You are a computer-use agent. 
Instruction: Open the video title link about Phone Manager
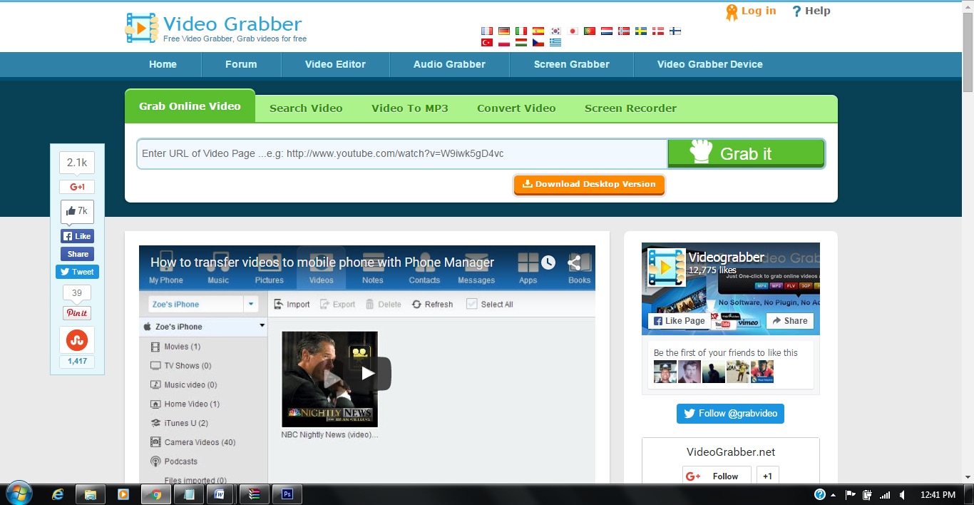point(322,262)
